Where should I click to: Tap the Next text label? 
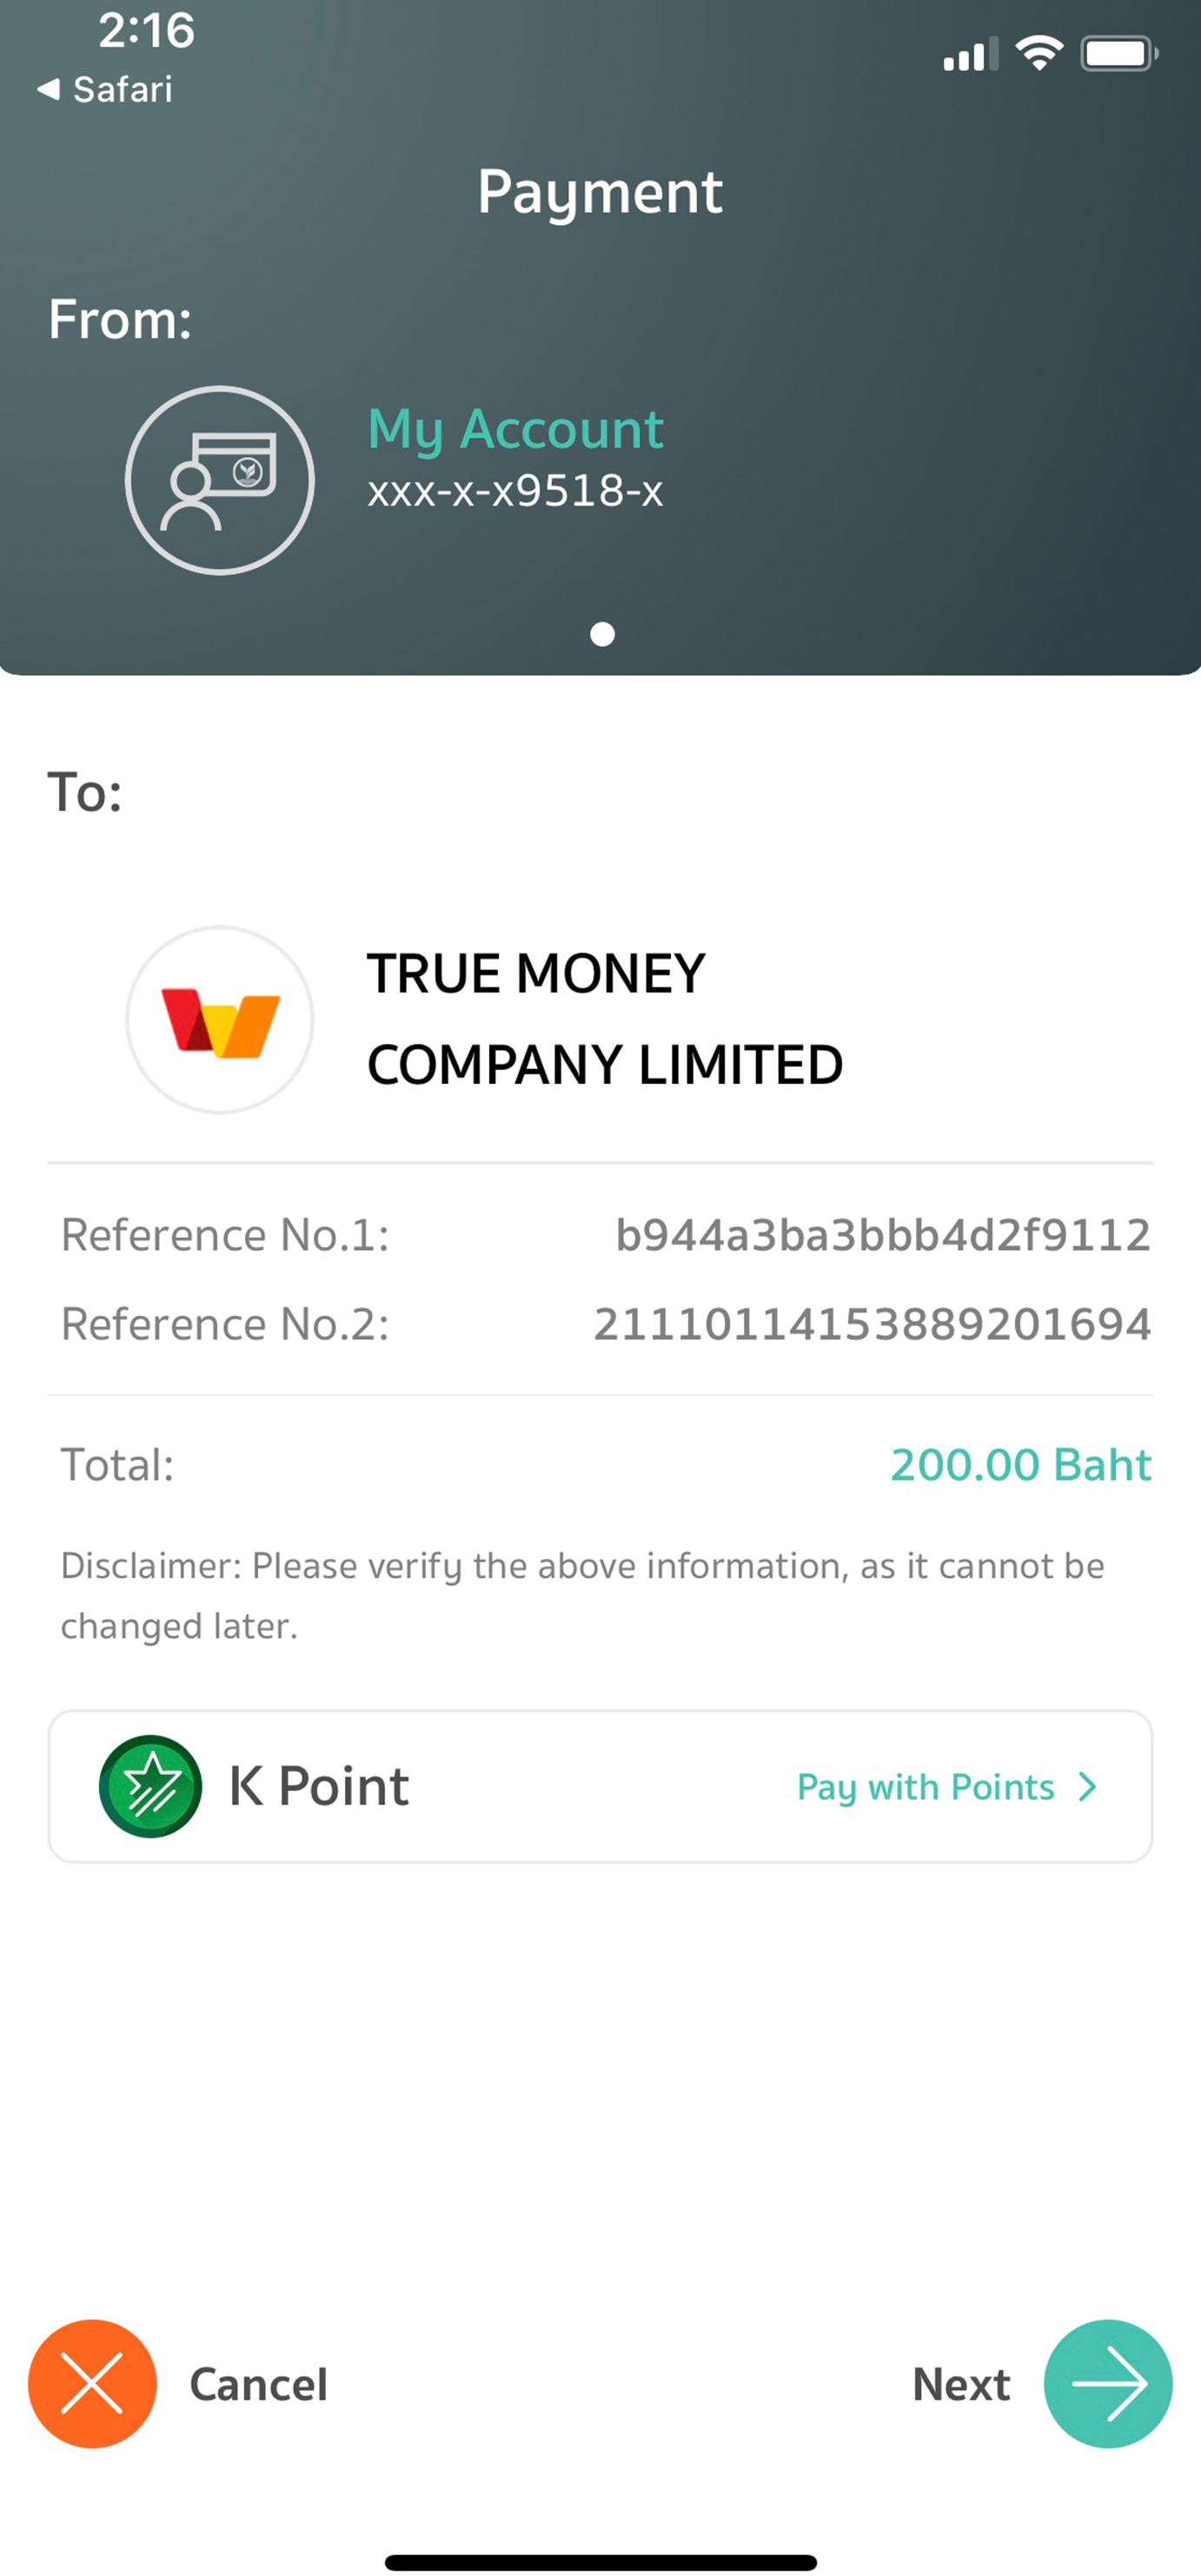pyautogui.click(x=961, y=2385)
